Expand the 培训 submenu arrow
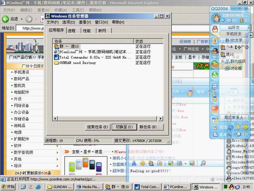 coord(58,166)
